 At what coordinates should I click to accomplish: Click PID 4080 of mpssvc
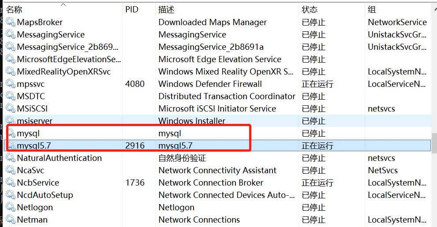tap(135, 84)
